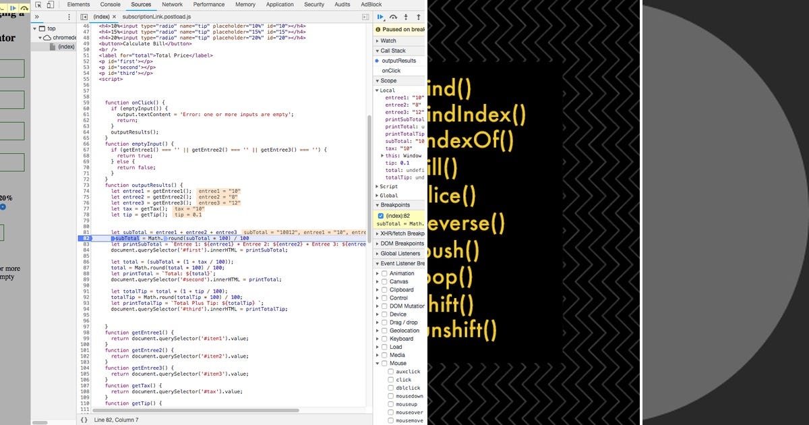Viewport: 809px width, 425px height.
Task: Collapse the Breakpoints section header
Action: [x=400, y=205]
